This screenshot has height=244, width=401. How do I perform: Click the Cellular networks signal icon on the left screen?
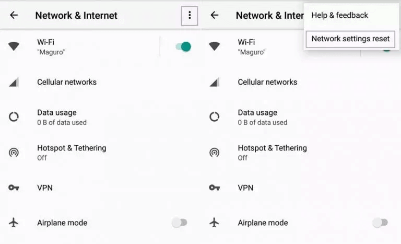14,82
